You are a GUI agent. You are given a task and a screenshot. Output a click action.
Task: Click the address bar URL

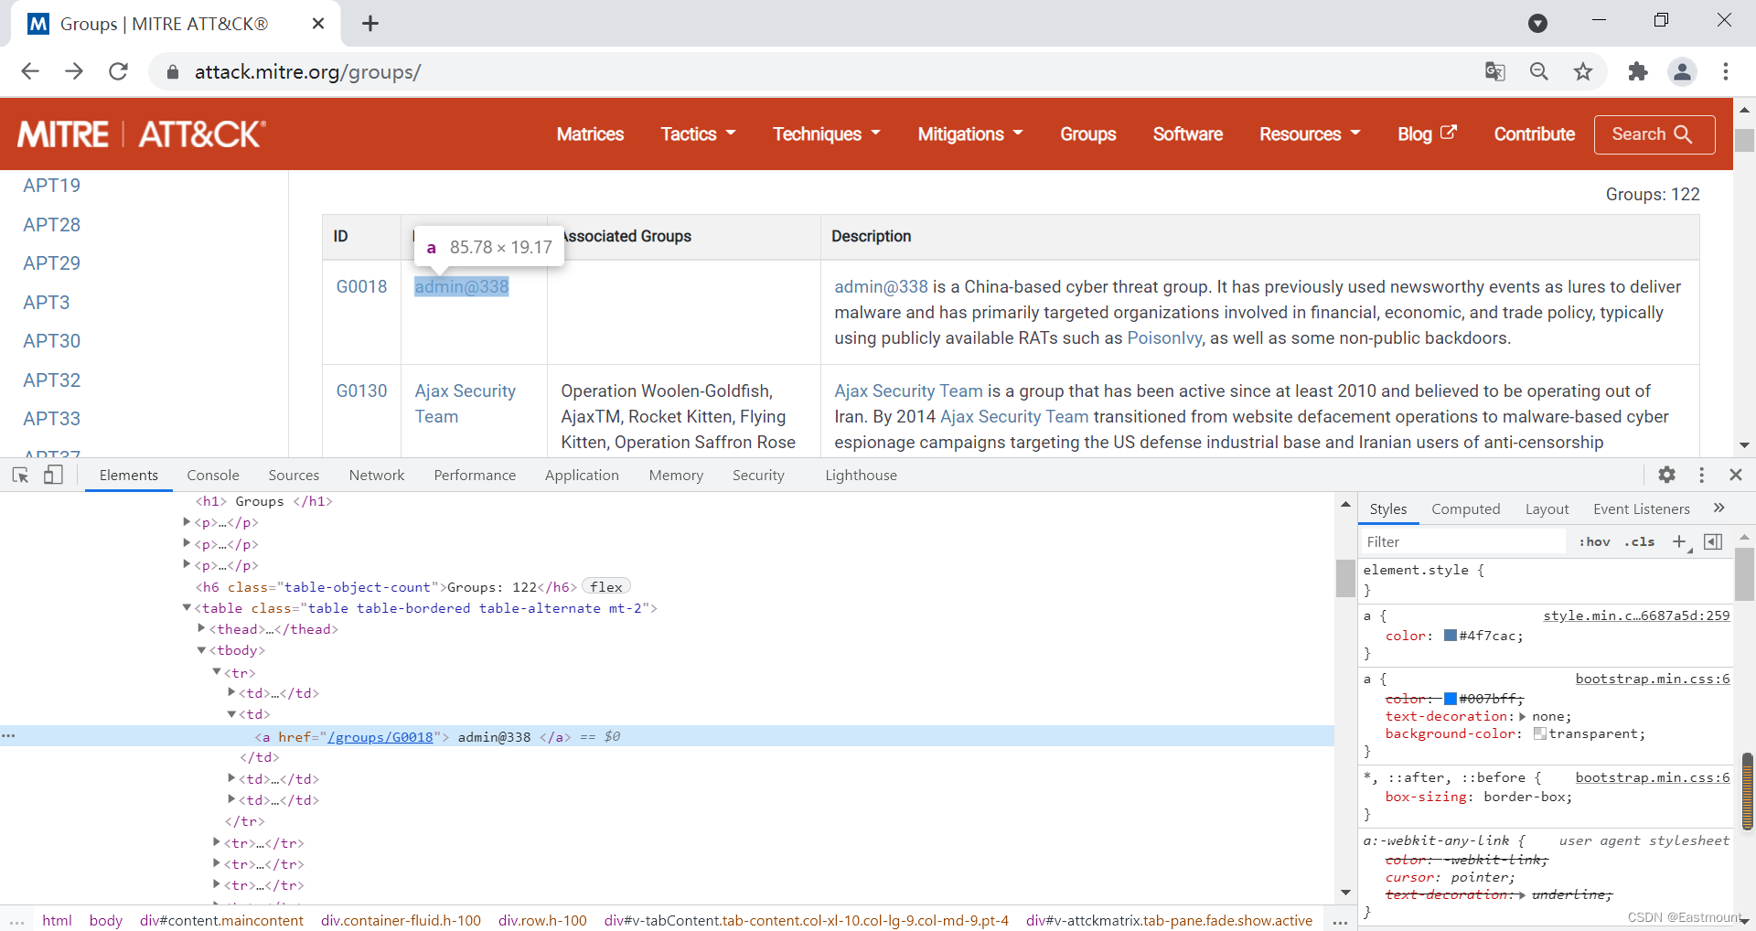point(307,71)
